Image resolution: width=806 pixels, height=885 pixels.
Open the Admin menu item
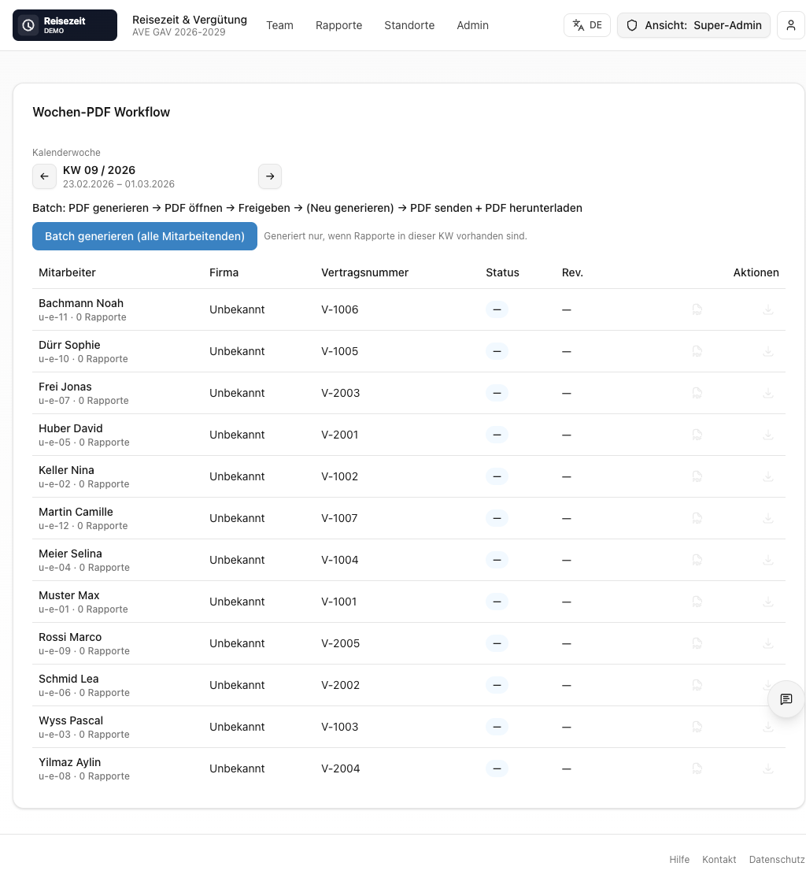point(472,25)
